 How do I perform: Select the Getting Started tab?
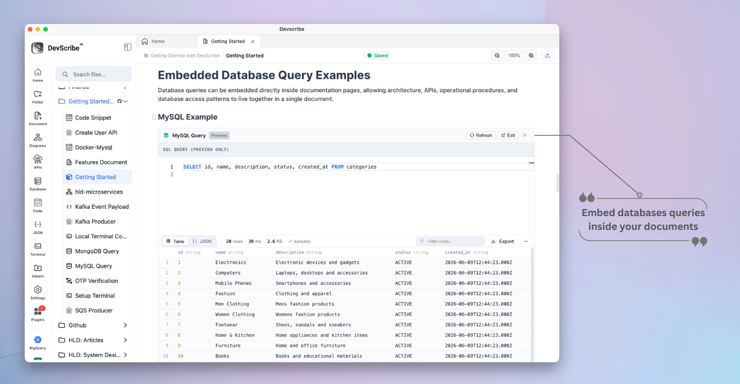click(227, 41)
